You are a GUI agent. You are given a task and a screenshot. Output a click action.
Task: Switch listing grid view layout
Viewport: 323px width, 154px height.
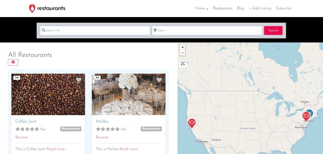(x=13, y=62)
